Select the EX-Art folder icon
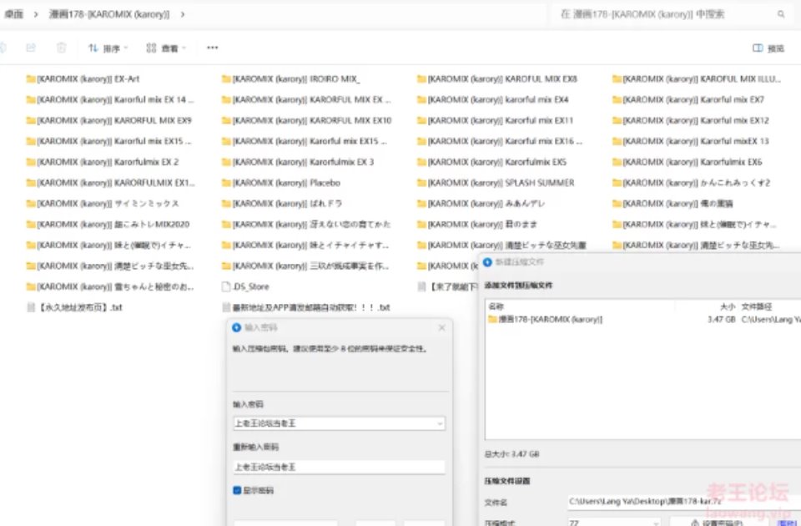 click(x=31, y=78)
